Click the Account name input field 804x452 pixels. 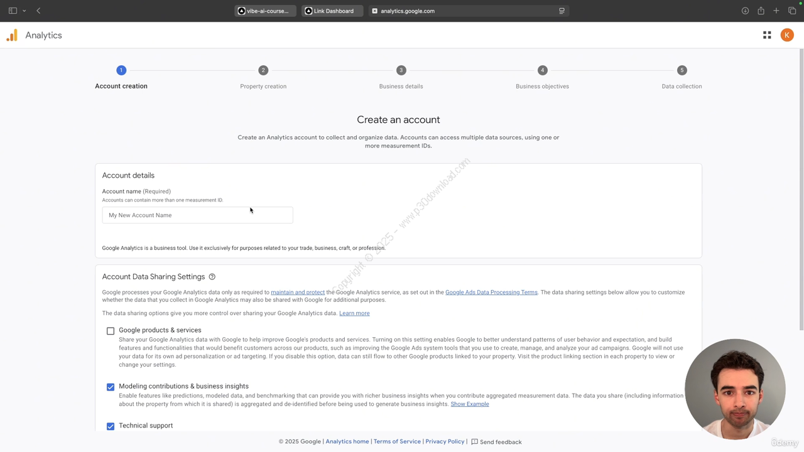pyautogui.click(x=197, y=215)
